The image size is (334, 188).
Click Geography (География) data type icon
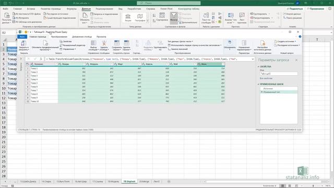click(140, 16)
